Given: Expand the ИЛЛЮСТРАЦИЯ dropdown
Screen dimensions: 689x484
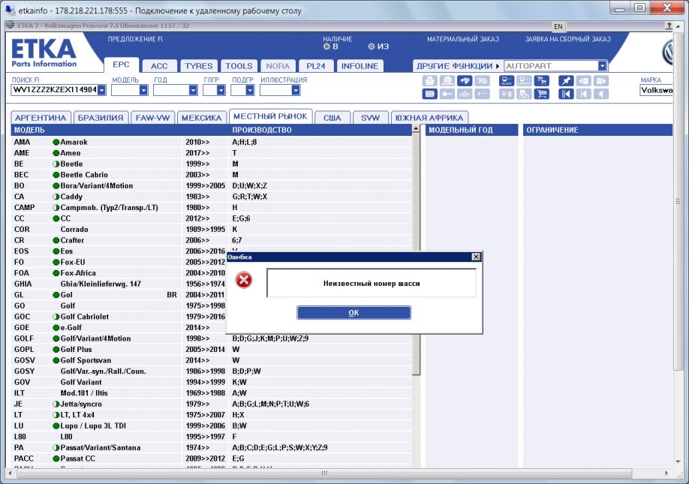Looking at the screenshot, I should pyautogui.click(x=296, y=90).
